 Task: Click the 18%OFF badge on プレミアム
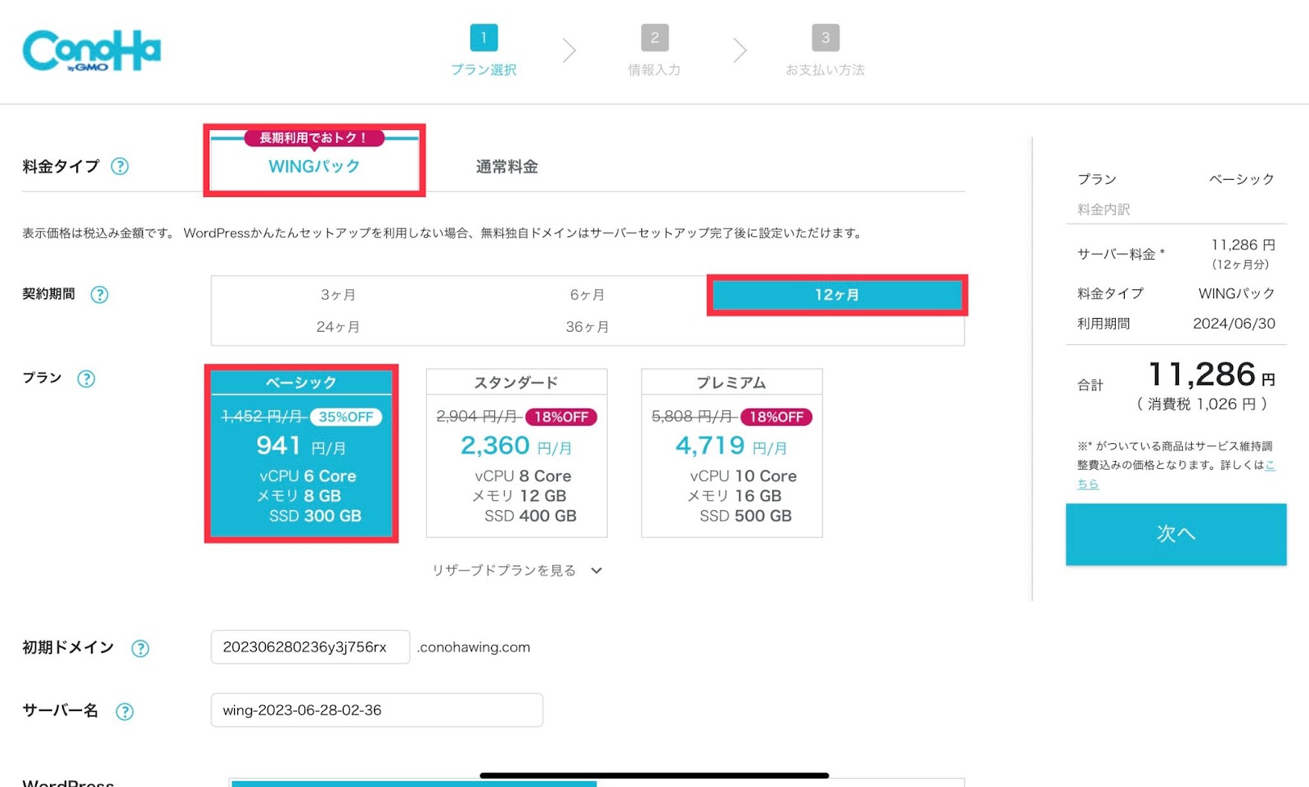(x=776, y=417)
